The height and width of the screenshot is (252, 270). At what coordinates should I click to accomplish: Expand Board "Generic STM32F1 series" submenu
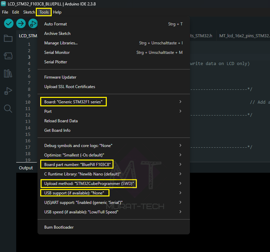[114, 102]
